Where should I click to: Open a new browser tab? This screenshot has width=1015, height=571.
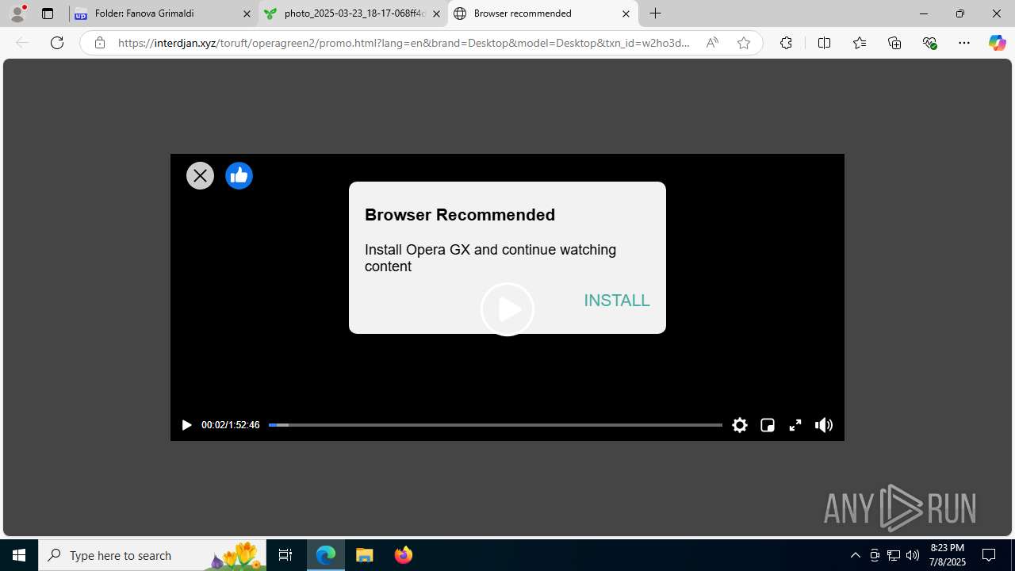pyautogui.click(x=656, y=13)
